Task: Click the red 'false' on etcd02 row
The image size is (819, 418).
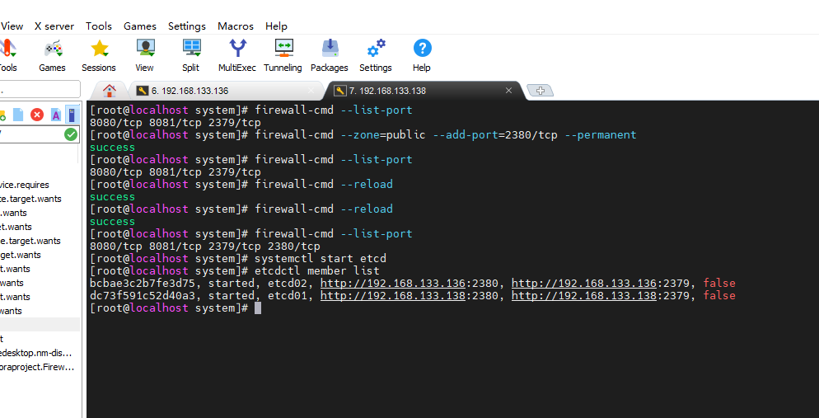Action: point(719,283)
